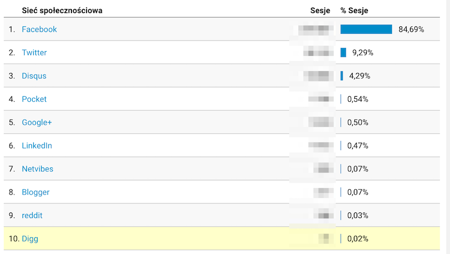Click the Disqus 4,29% blue bar

pyautogui.click(x=342, y=76)
